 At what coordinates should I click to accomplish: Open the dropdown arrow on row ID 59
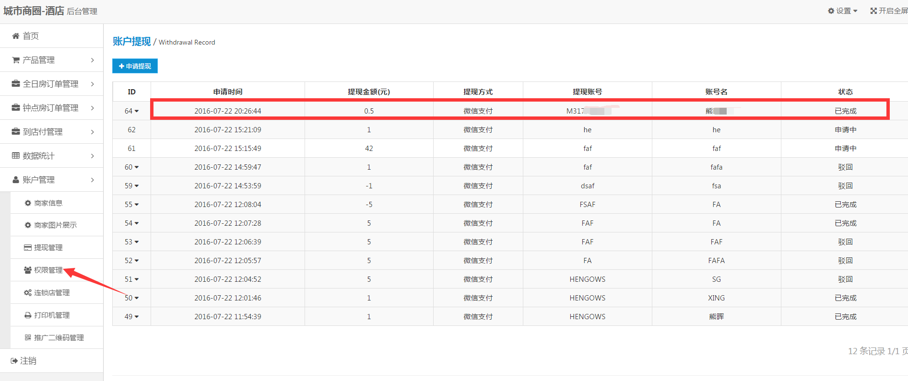[137, 186]
